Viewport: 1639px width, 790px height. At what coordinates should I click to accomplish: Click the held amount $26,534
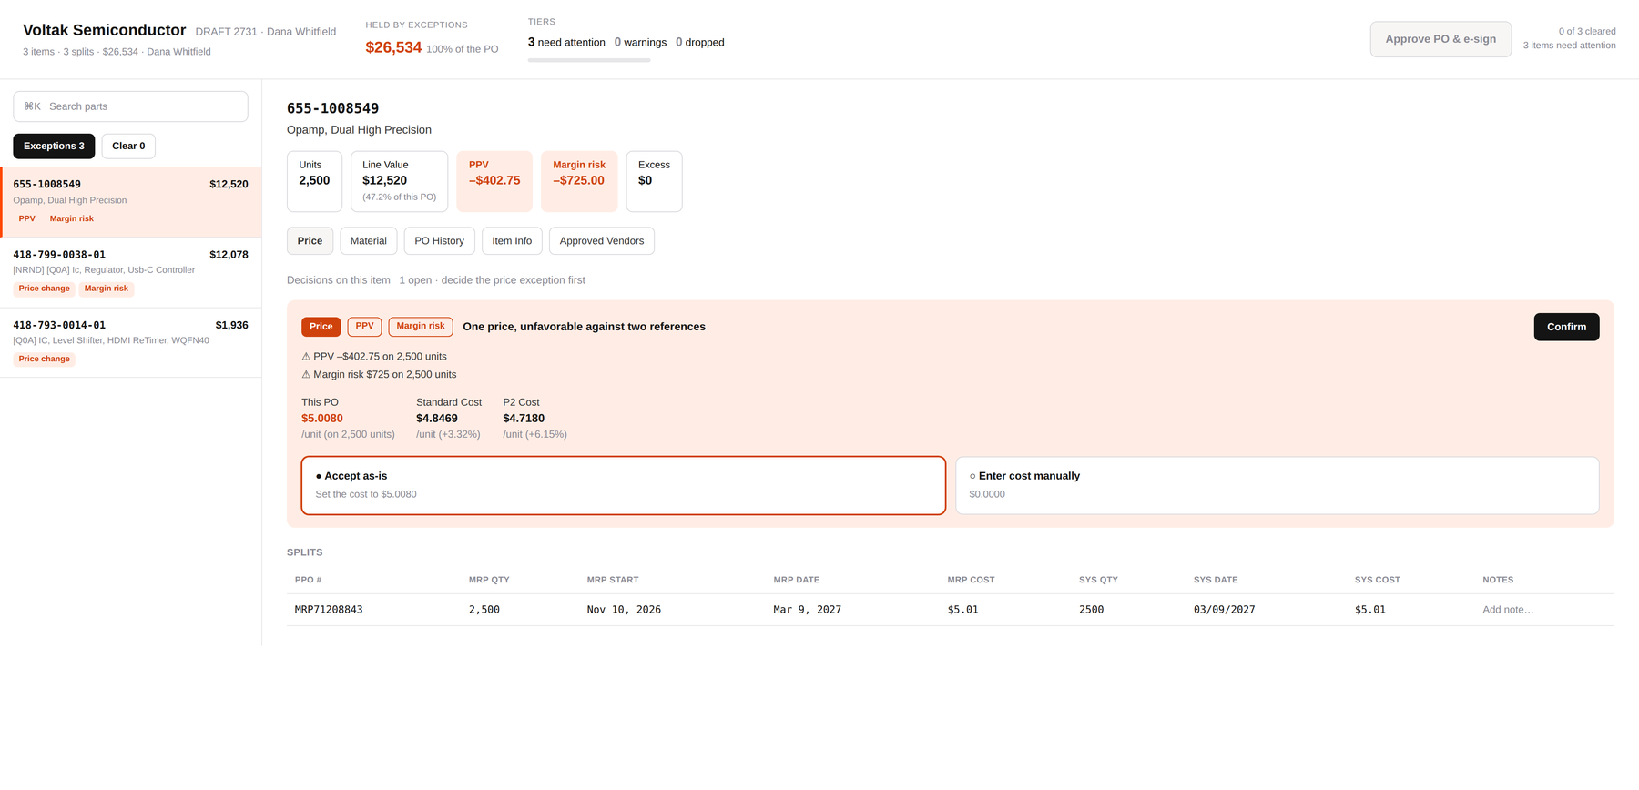coord(393,47)
